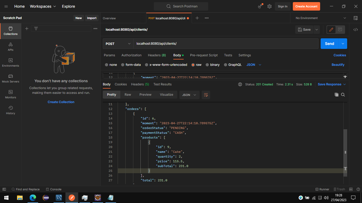Open the comments mode icon
362x203 pixels.
[340, 30]
